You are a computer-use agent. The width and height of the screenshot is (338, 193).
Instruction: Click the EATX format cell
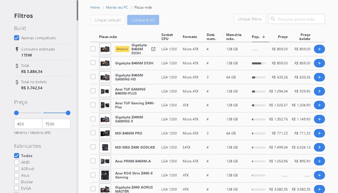[x=187, y=147]
